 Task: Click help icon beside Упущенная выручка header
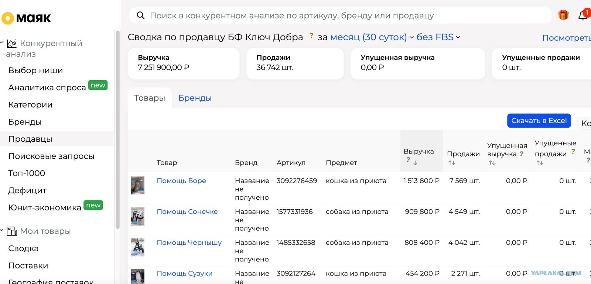[x=521, y=154]
